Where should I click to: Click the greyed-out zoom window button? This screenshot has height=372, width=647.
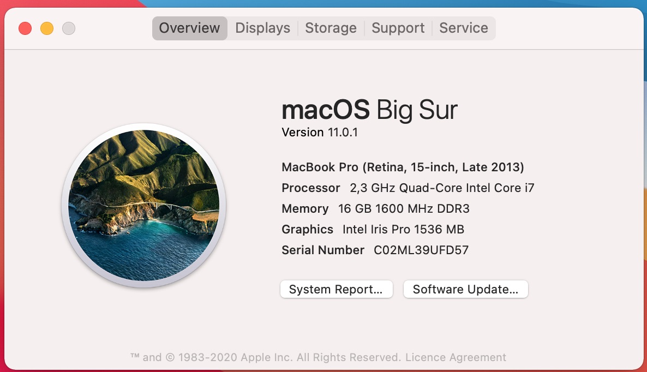point(69,28)
